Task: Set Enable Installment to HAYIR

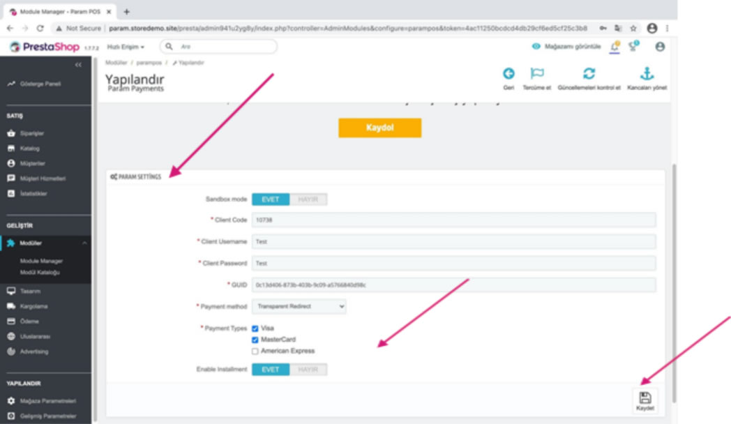Action: click(308, 370)
